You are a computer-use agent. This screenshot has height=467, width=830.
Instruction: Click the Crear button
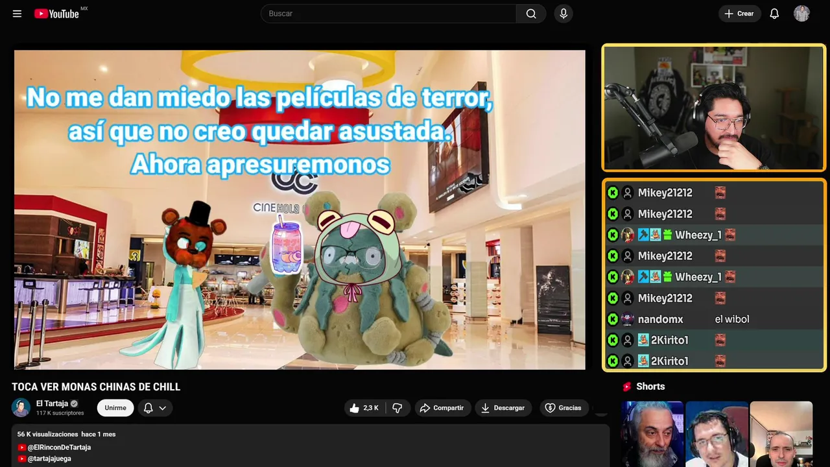click(739, 14)
